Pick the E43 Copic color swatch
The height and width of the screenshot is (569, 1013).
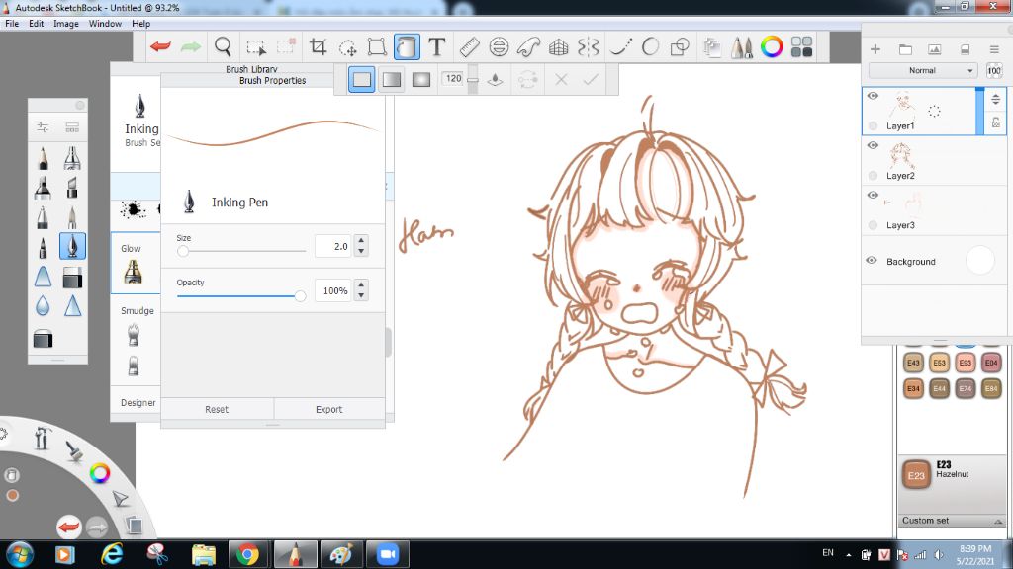(x=913, y=363)
